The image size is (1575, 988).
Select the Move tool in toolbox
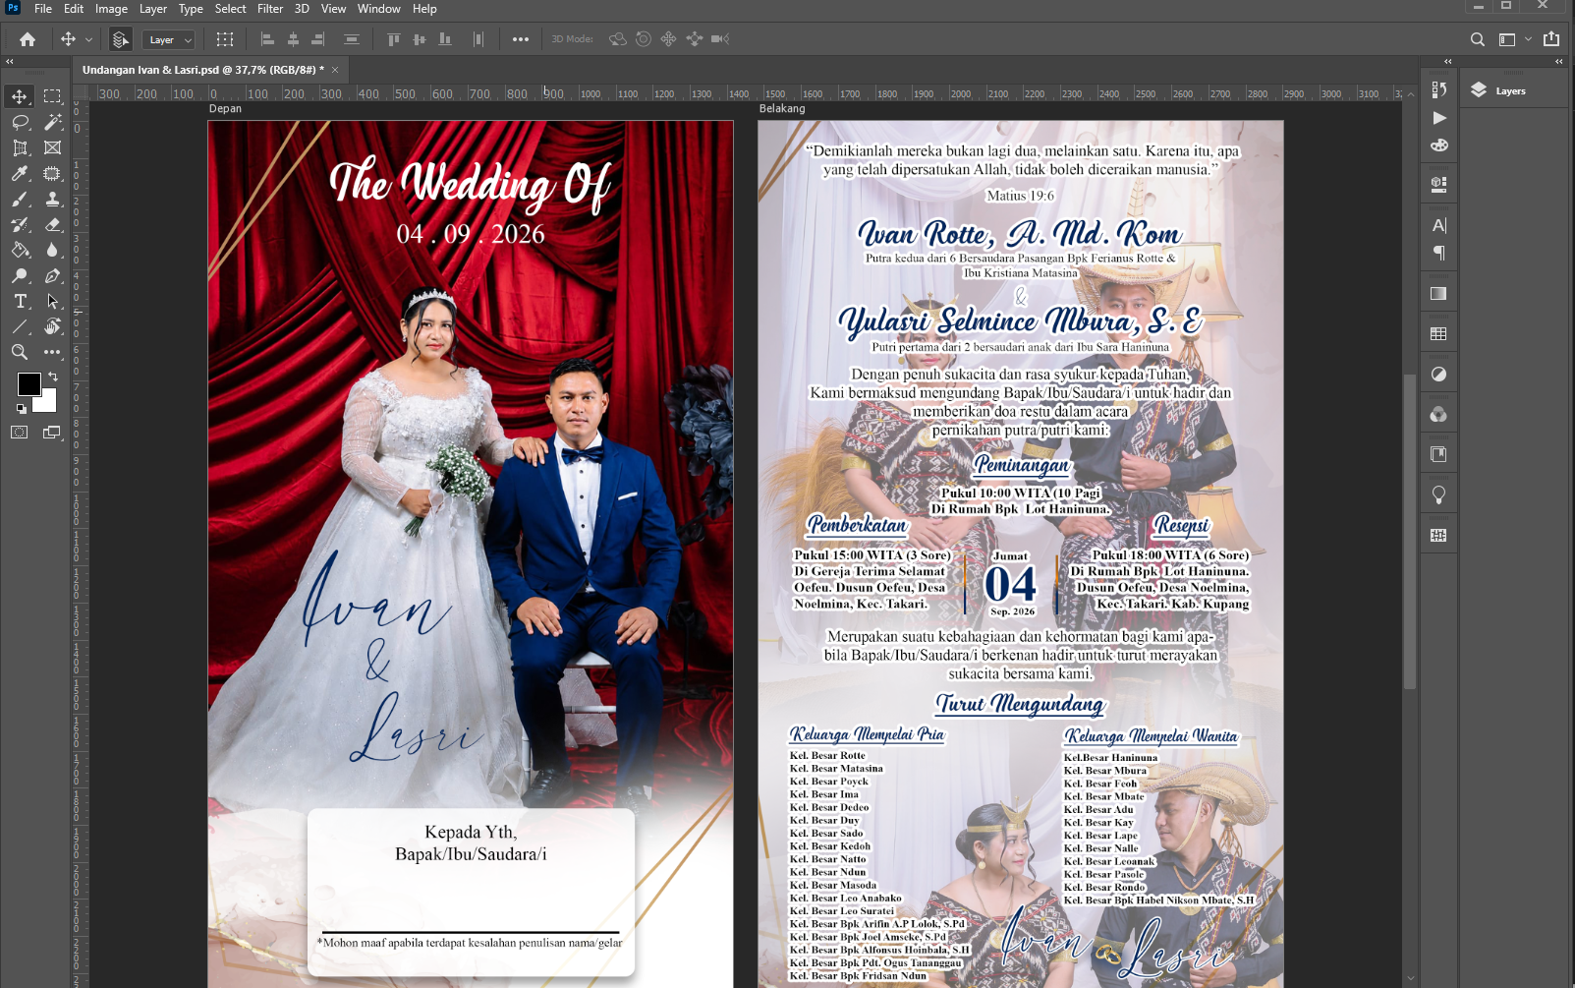20,96
